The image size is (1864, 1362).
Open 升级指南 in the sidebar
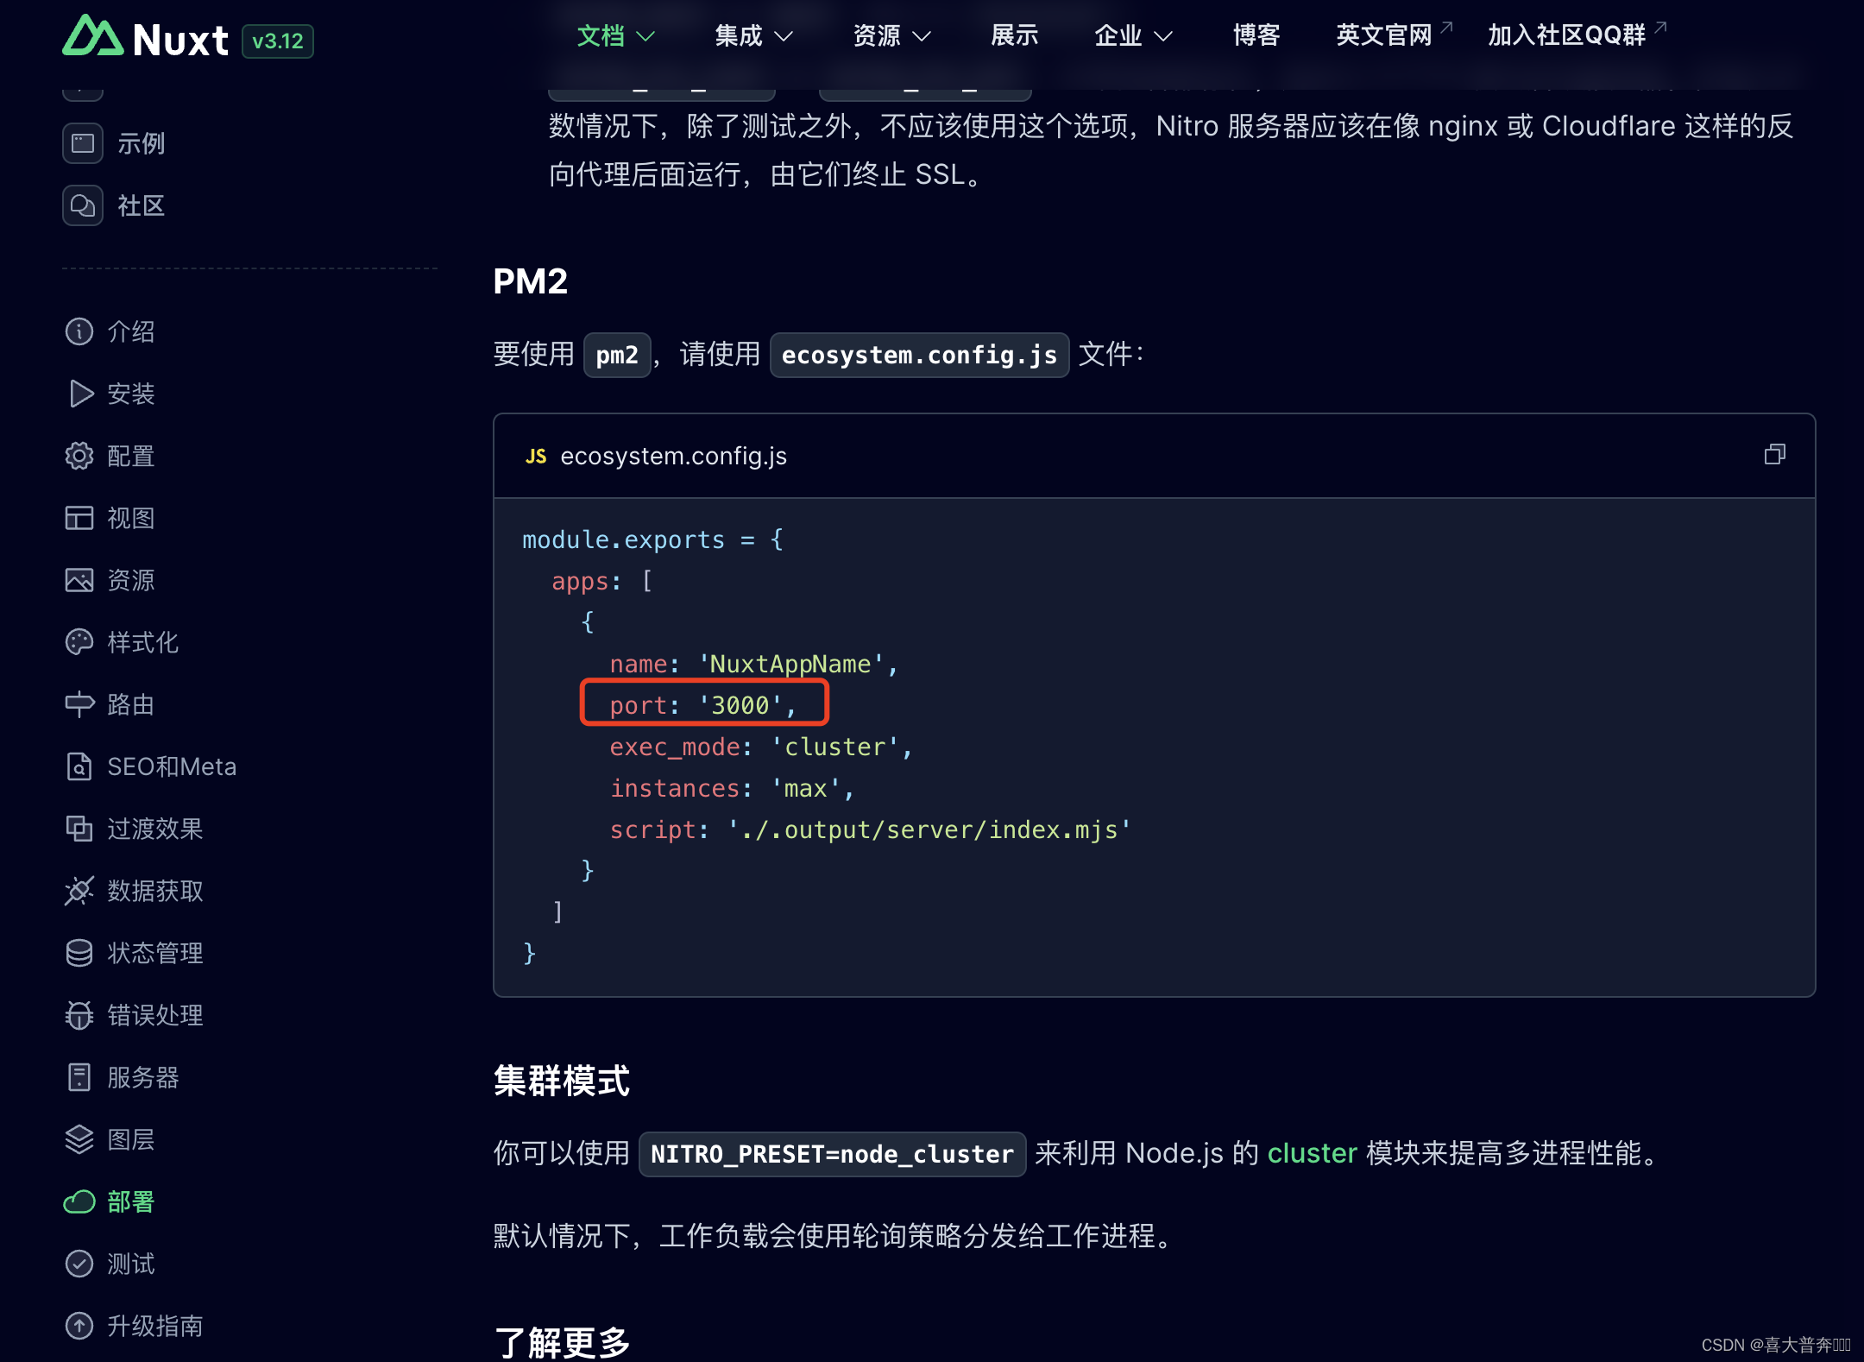pos(155,1326)
